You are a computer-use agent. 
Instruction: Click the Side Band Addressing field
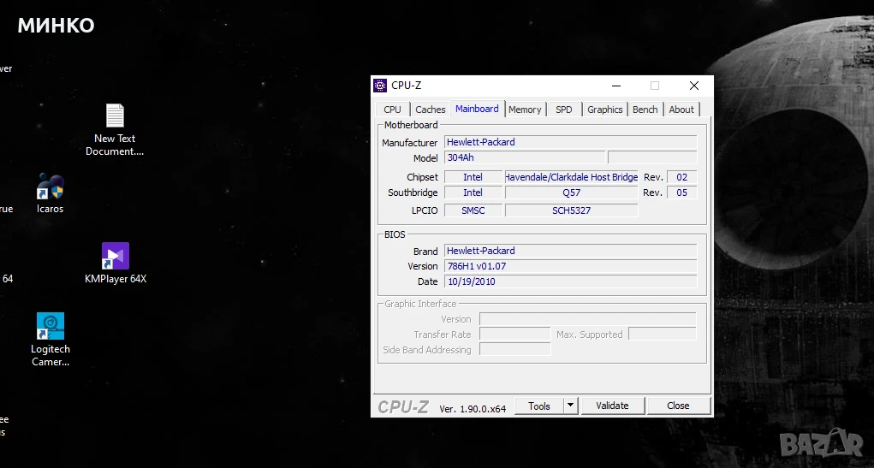(515, 349)
